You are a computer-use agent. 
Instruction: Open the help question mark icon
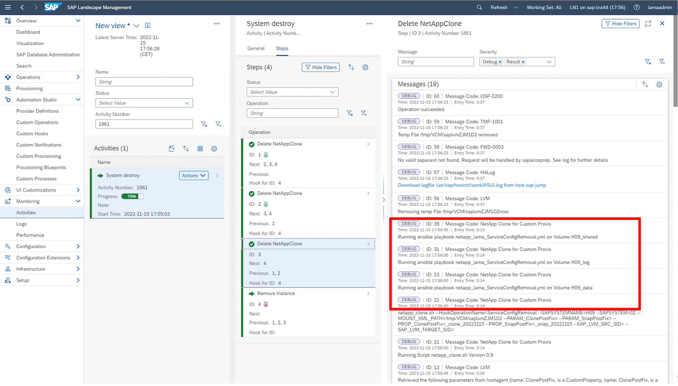(x=636, y=7)
